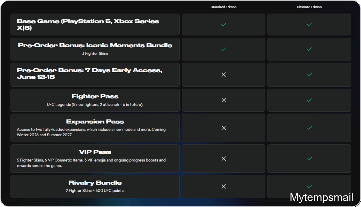Click Standard Edition checkmark for Base Game

224,24
